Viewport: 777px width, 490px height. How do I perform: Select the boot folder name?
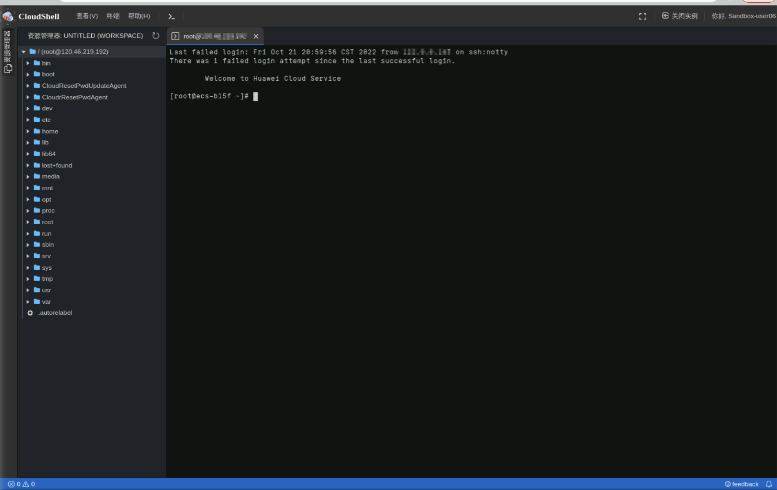(49, 74)
